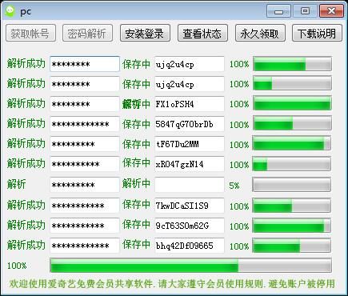The image size is (348, 296).
Task: Click the green app icon in title bar
Action: tap(10, 11)
